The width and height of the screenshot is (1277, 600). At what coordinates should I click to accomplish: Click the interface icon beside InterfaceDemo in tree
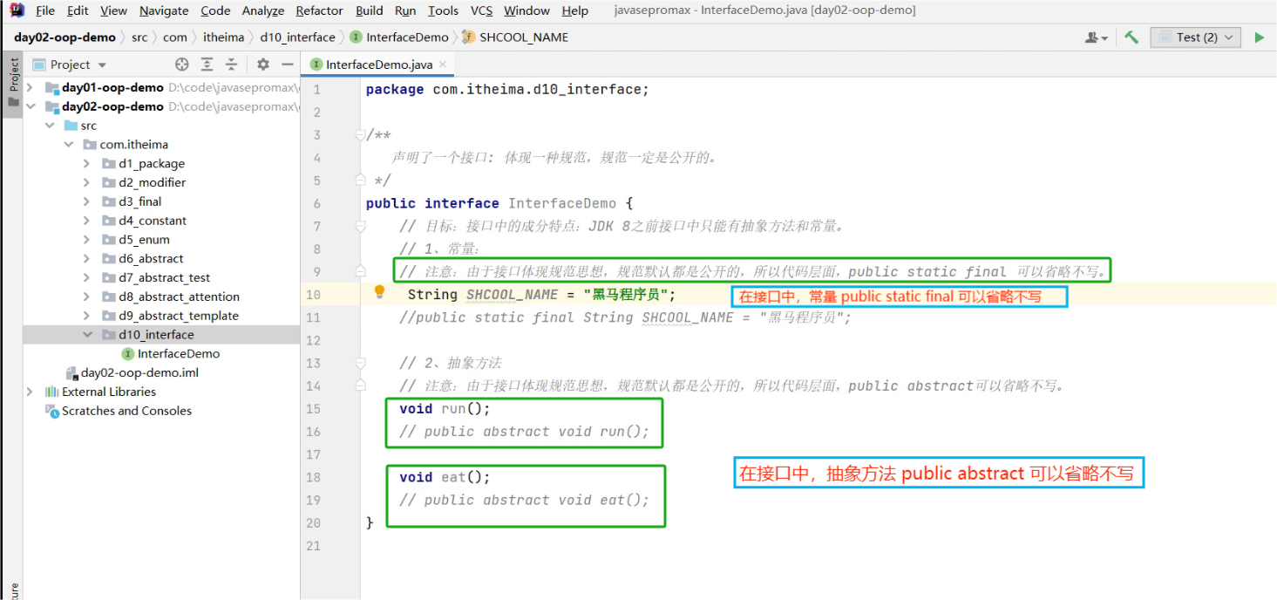pyautogui.click(x=128, y=354)
